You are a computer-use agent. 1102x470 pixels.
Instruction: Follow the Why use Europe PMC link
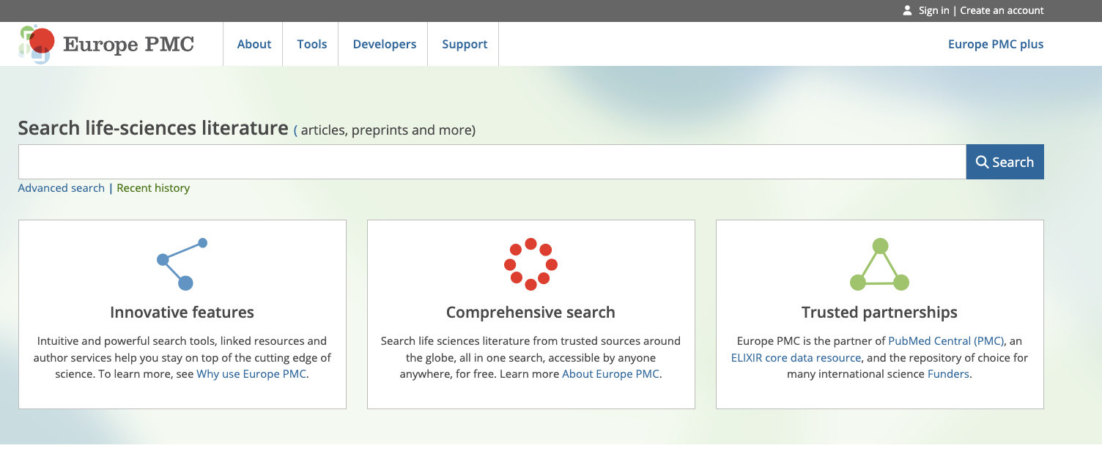click(x=251, y=374)
